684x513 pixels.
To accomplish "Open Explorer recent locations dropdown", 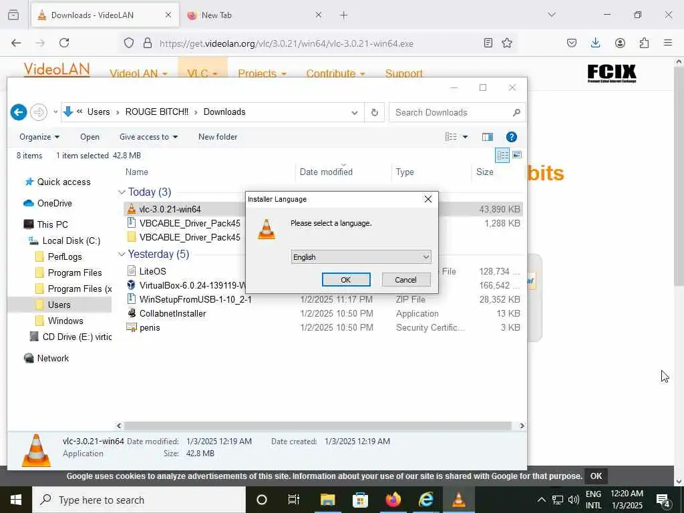I will point(55,112).
